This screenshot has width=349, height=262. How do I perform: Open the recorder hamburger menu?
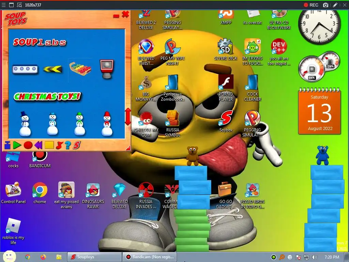(x=3, y=5)
